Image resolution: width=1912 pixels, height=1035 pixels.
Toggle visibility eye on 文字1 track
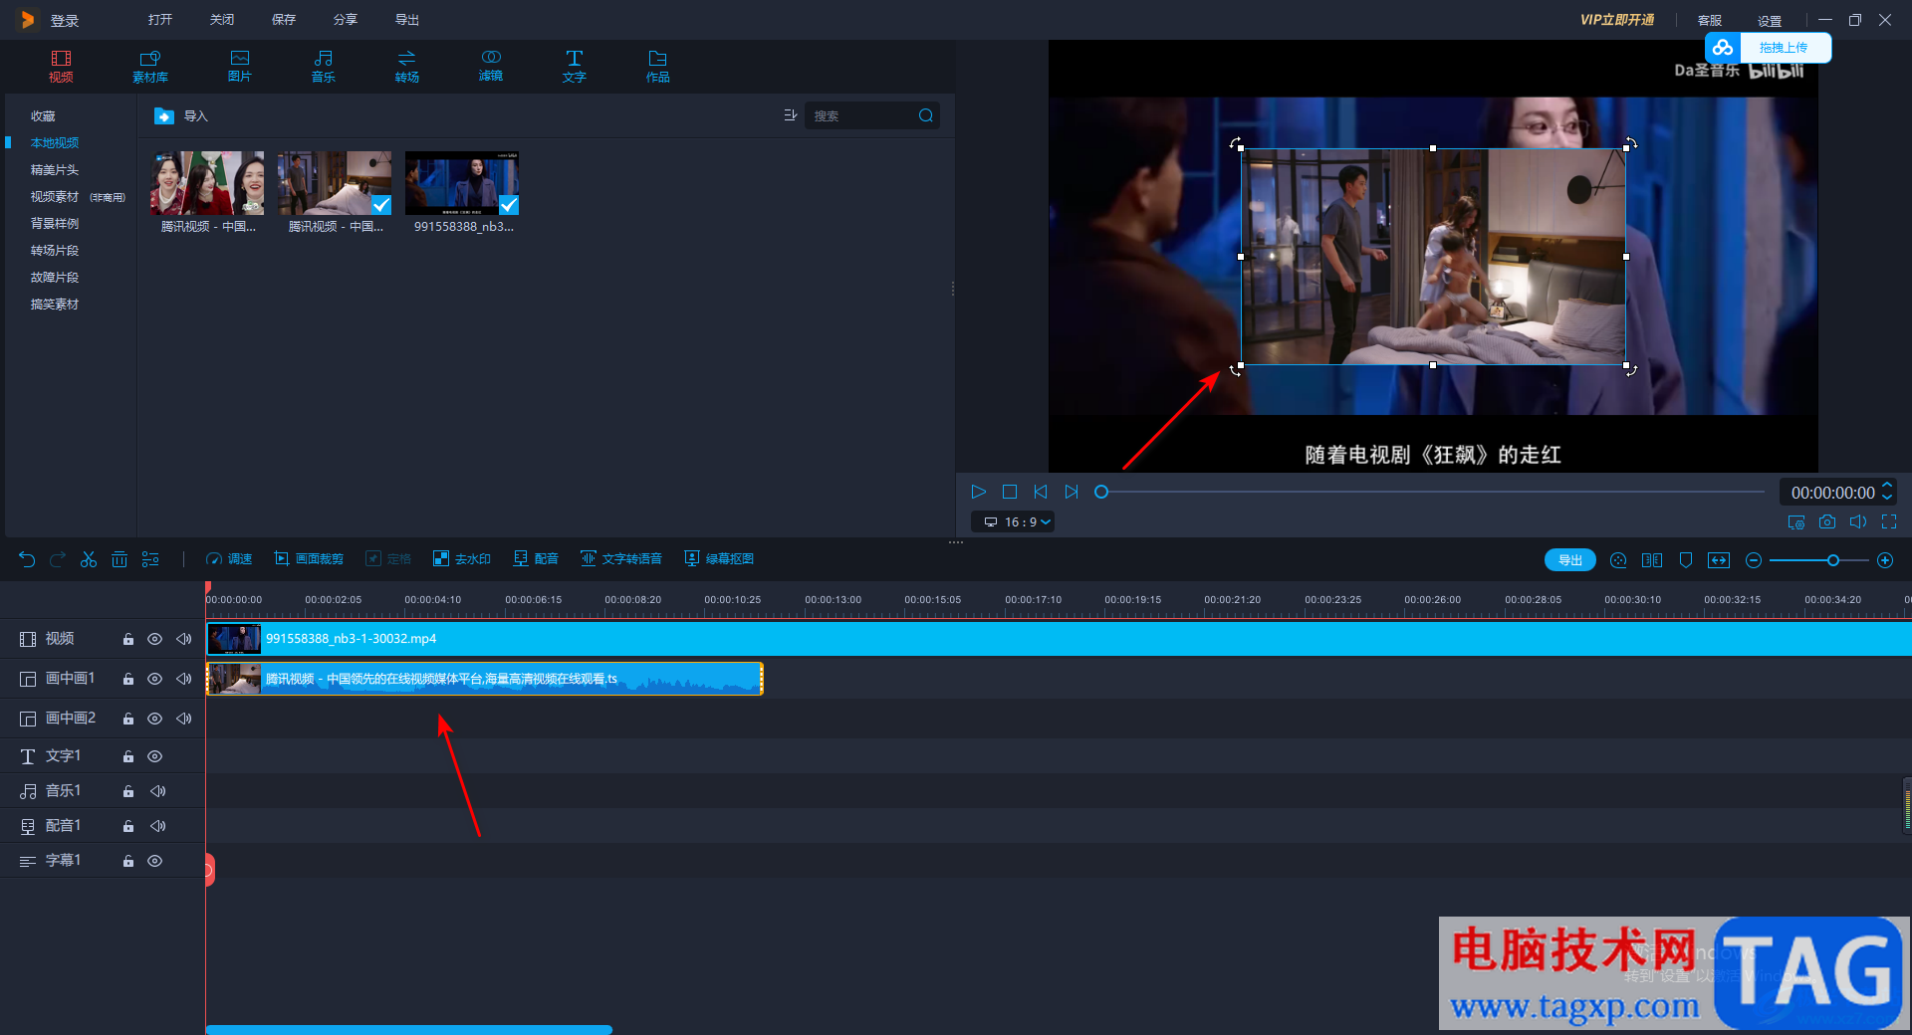point(154,756)
